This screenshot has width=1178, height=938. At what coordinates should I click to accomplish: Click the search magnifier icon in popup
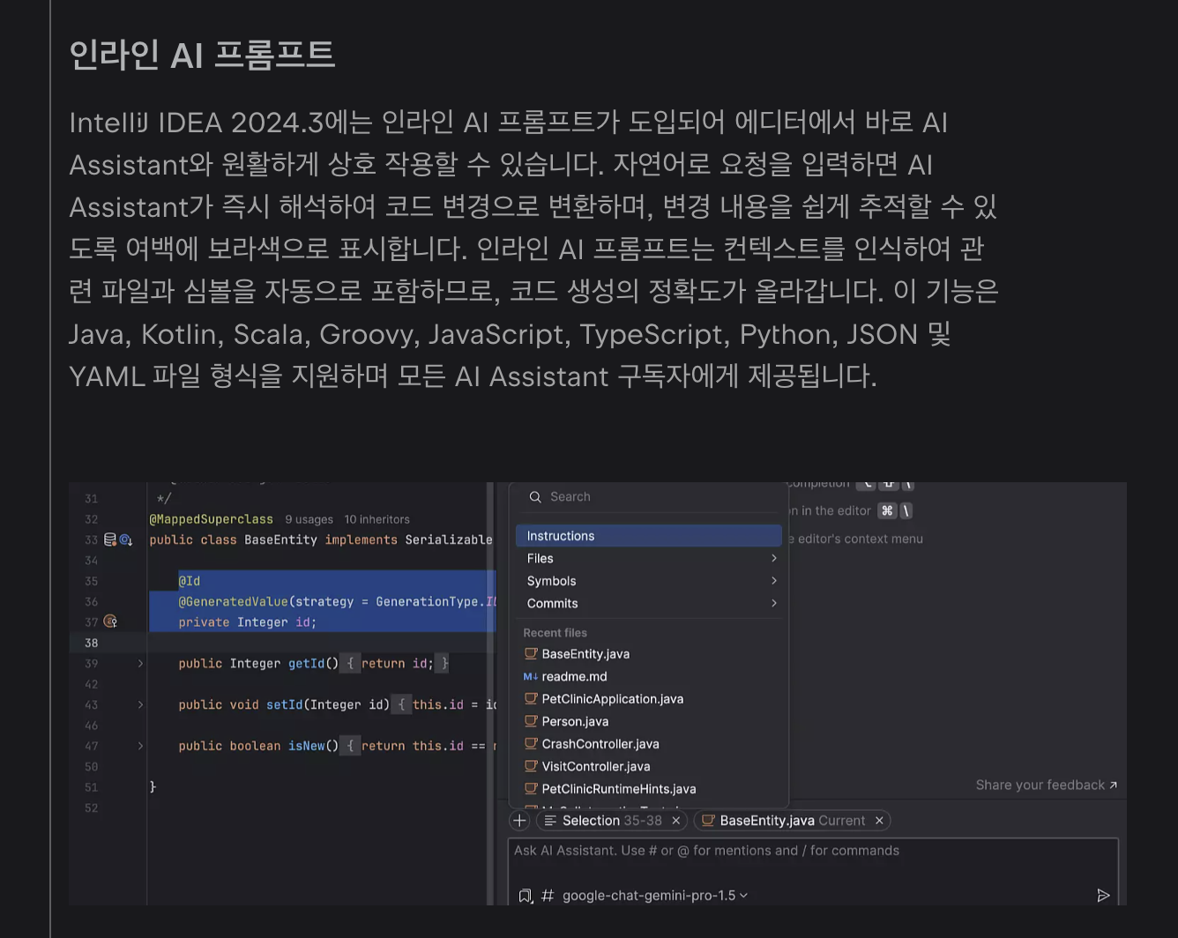[x=535, y=497]
